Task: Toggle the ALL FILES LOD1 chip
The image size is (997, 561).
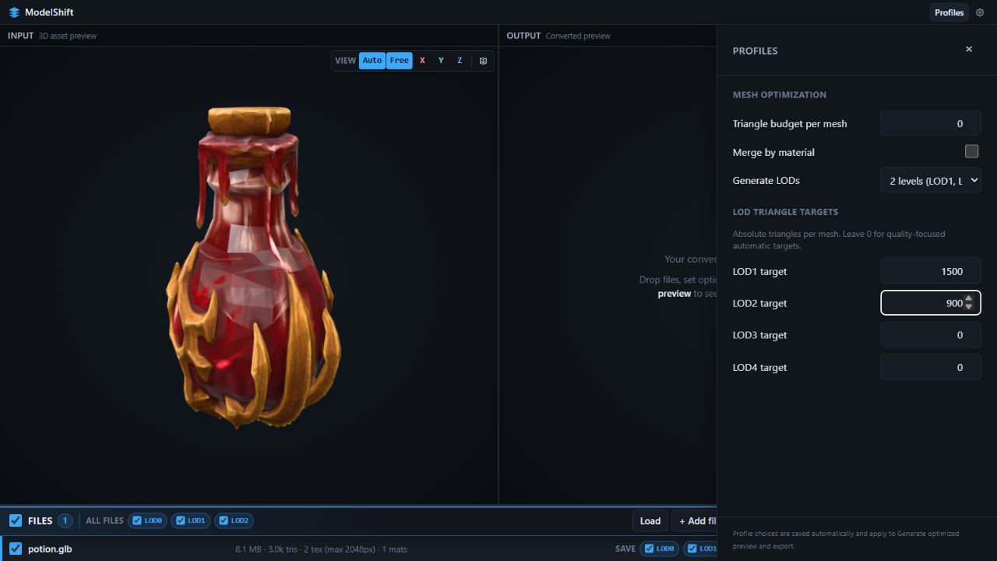Action: (191, 520)
